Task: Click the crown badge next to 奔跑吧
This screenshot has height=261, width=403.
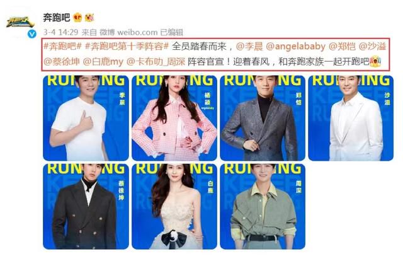Action: point(77,18)
